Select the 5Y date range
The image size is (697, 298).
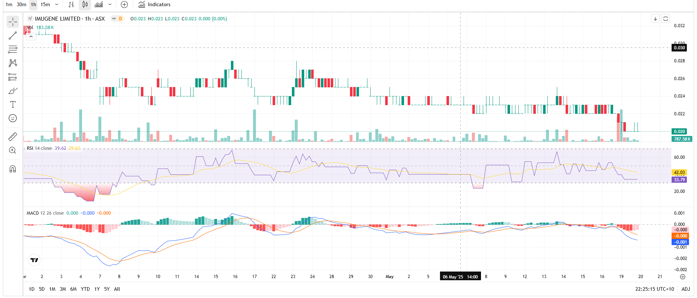(107, 289)
